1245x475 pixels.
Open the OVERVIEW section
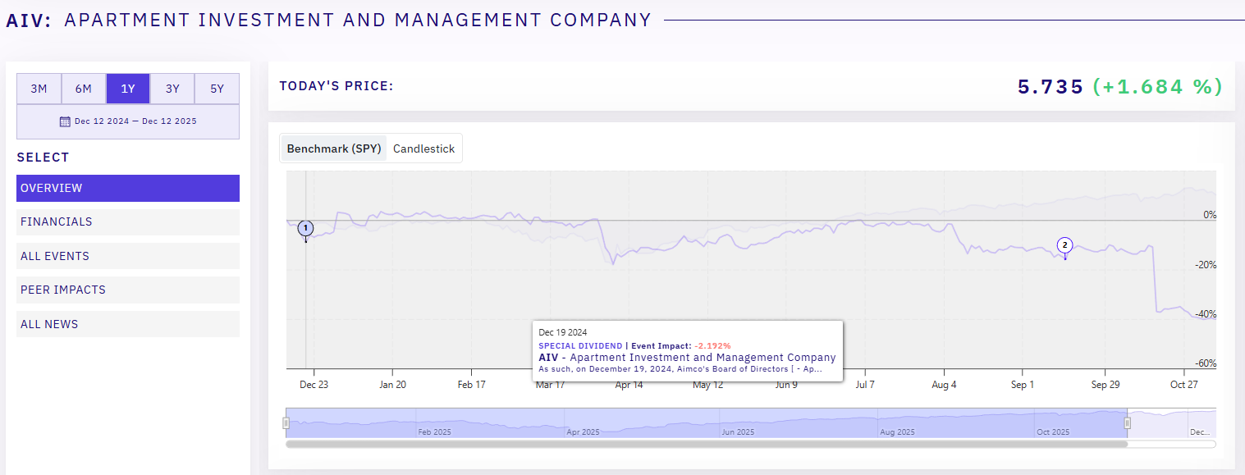coord(128,188)
